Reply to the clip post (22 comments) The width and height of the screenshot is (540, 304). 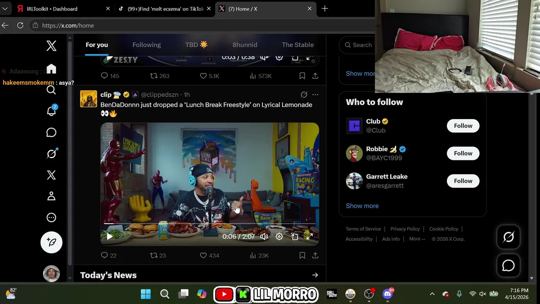108,255
